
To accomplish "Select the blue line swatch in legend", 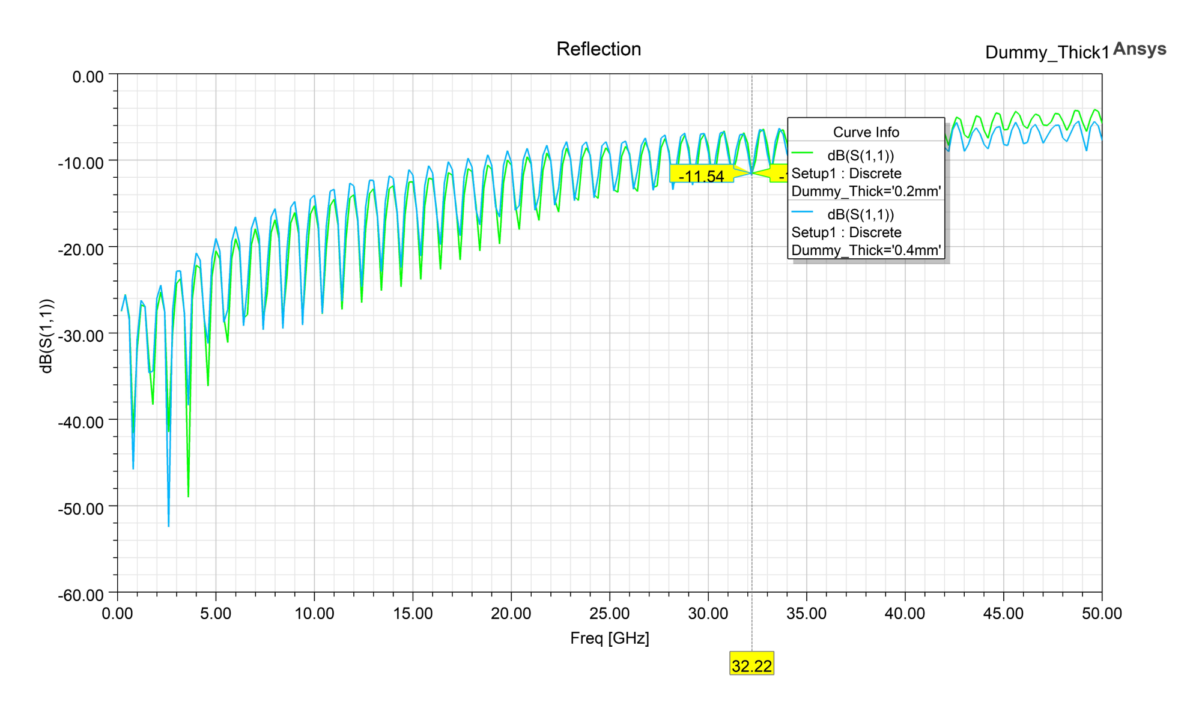I will 803,212.
